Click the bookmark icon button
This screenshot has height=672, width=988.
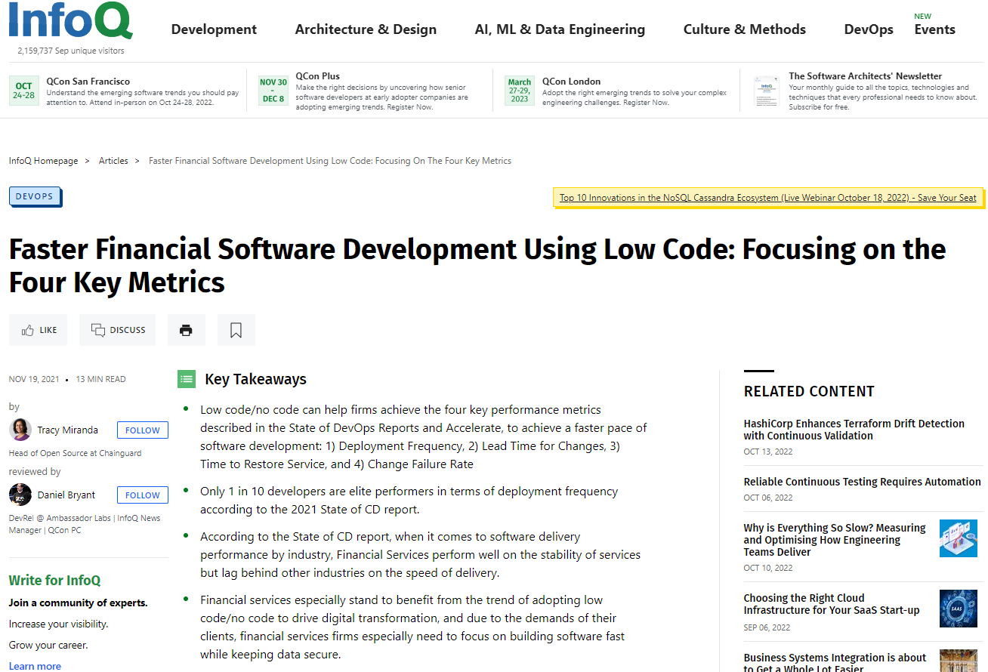pyautogui.click(x=236, y=330)
